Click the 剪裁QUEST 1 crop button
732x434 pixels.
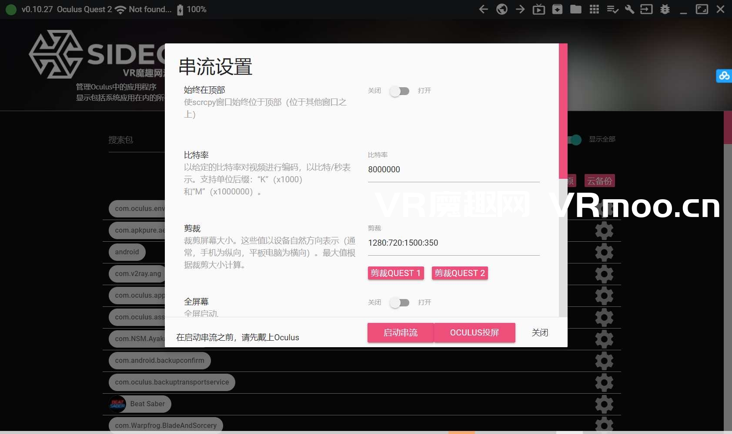pyautogui.click(x=396, y=273)
